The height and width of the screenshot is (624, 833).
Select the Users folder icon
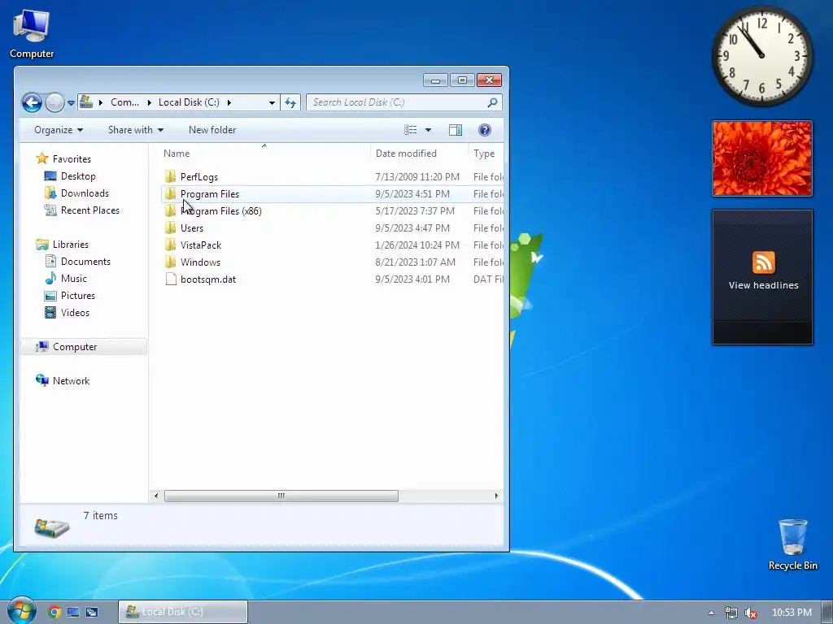[171, 227]
